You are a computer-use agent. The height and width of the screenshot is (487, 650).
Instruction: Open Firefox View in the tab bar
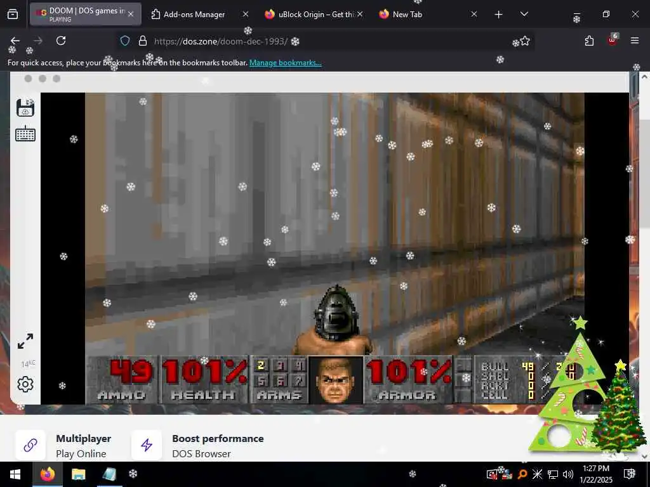click(13, 14)
